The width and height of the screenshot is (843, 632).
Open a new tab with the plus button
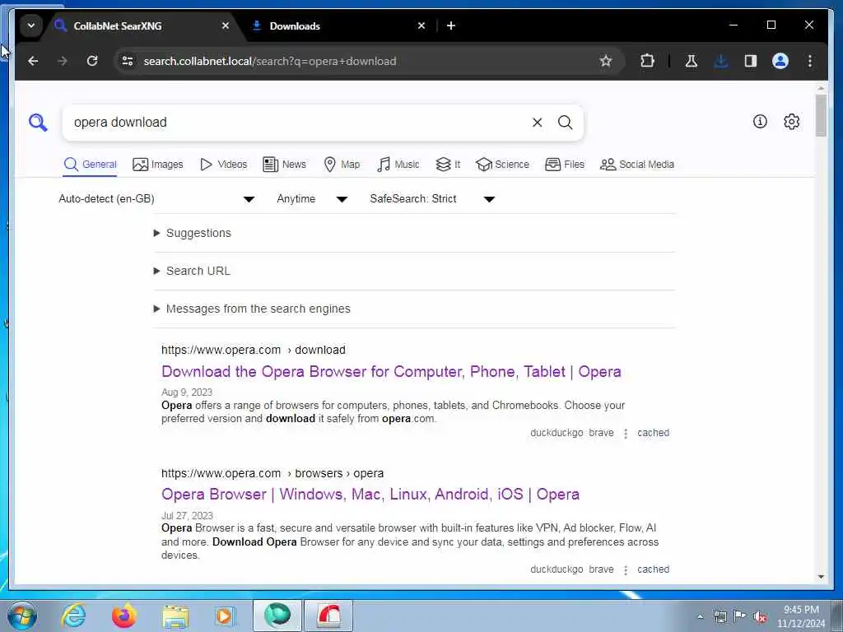(x=451, y=26)
